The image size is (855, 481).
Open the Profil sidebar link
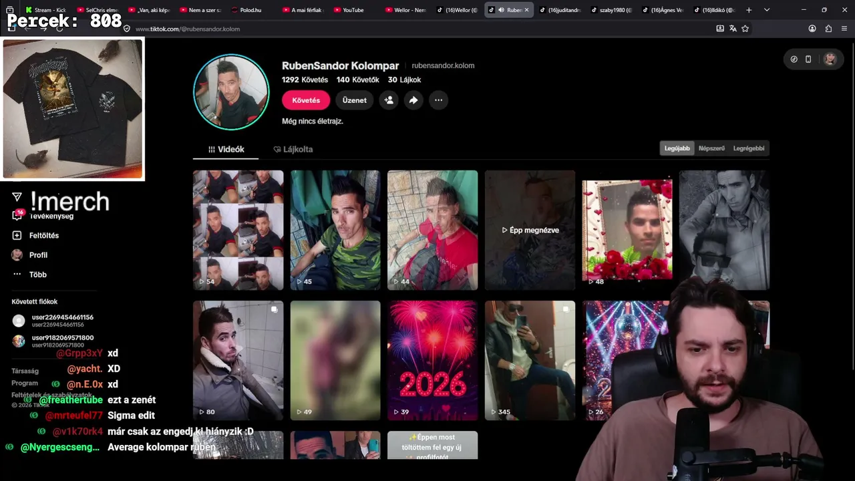click(38, 255)
